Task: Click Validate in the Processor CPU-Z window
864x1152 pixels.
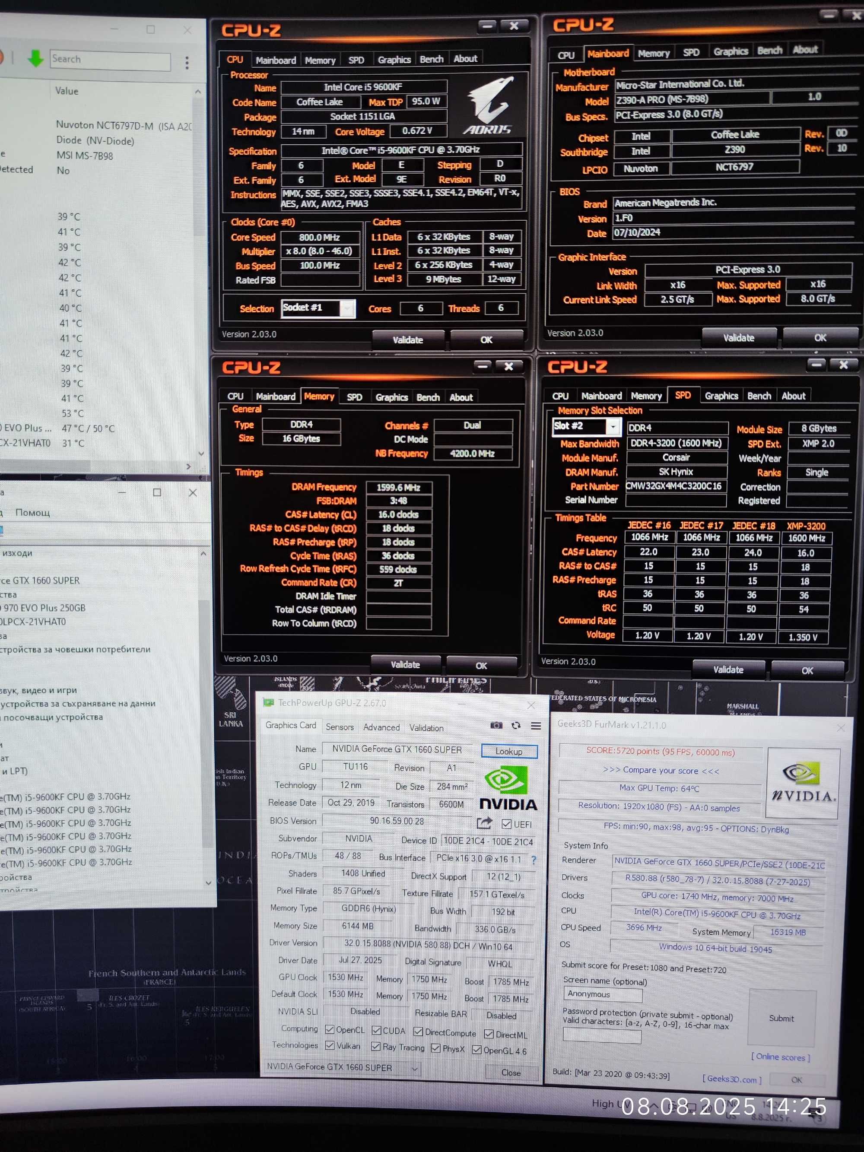Action: (x=408, y=340)
